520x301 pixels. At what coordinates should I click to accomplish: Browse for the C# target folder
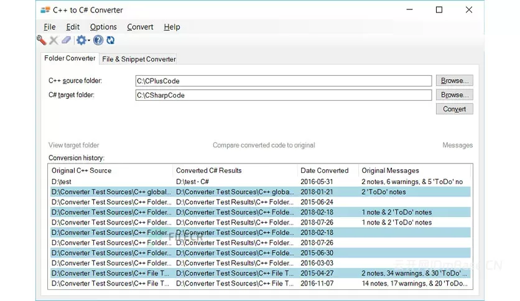(454, 95)
